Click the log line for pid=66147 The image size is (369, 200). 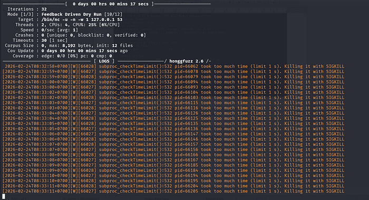[173, 134]
